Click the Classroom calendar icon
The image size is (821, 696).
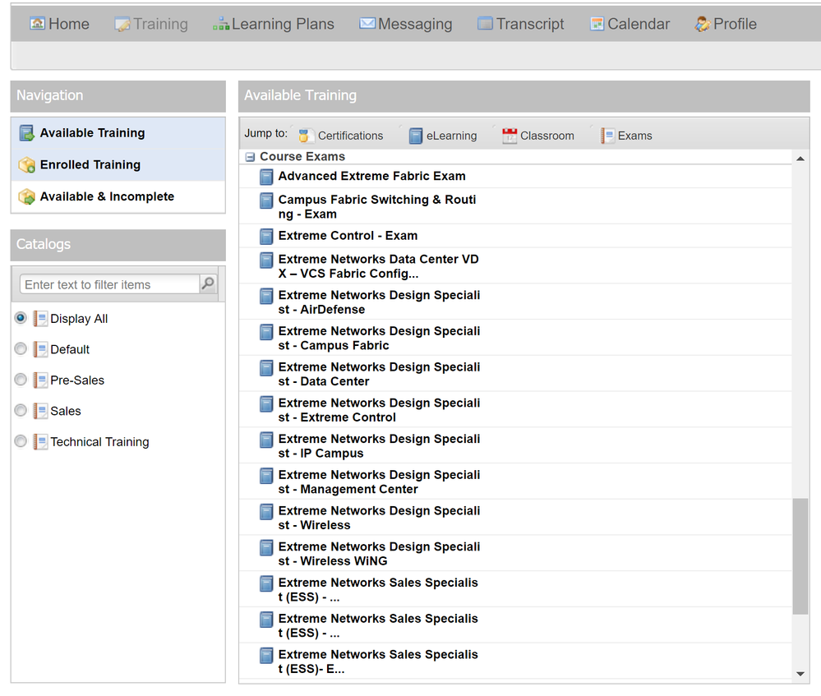coord(510,136)
